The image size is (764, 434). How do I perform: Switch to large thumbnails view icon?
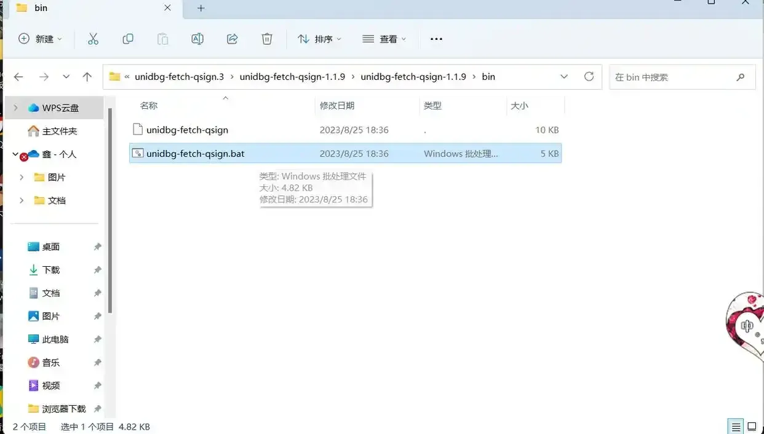pos(752,426)
